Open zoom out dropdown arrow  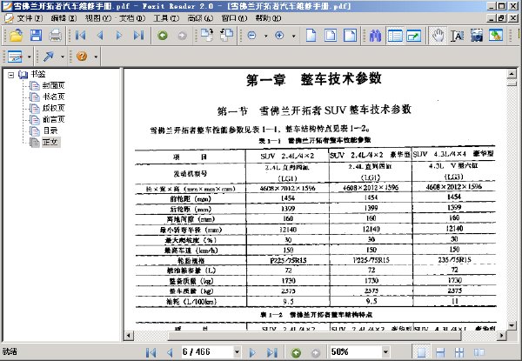tap(265, 36)
